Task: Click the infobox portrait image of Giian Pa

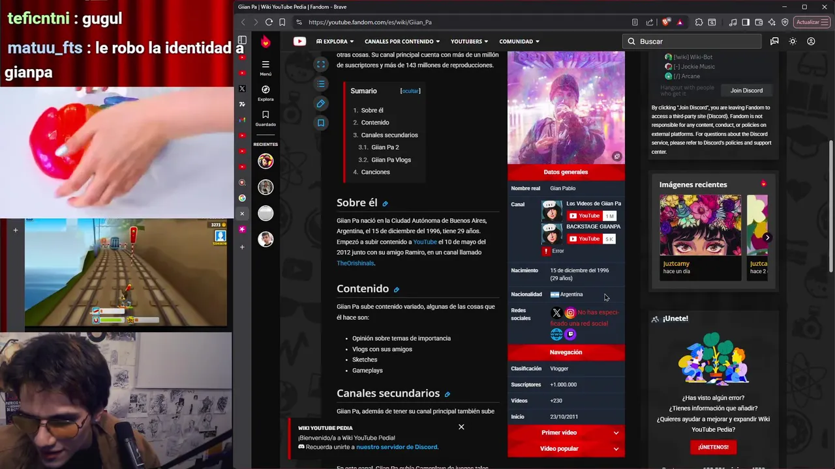Action: click(x=566, y=107)
